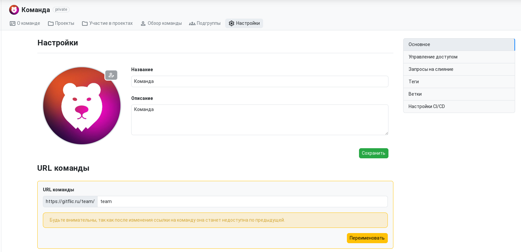Click the green Сохранить button
The image size is (521, 252).
[x=374, y=153]
